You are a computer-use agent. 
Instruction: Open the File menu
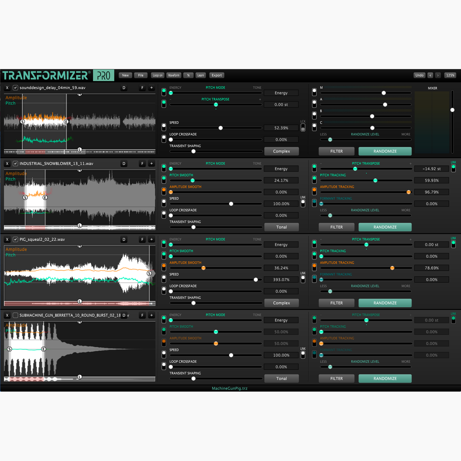(x=141, y=75)
